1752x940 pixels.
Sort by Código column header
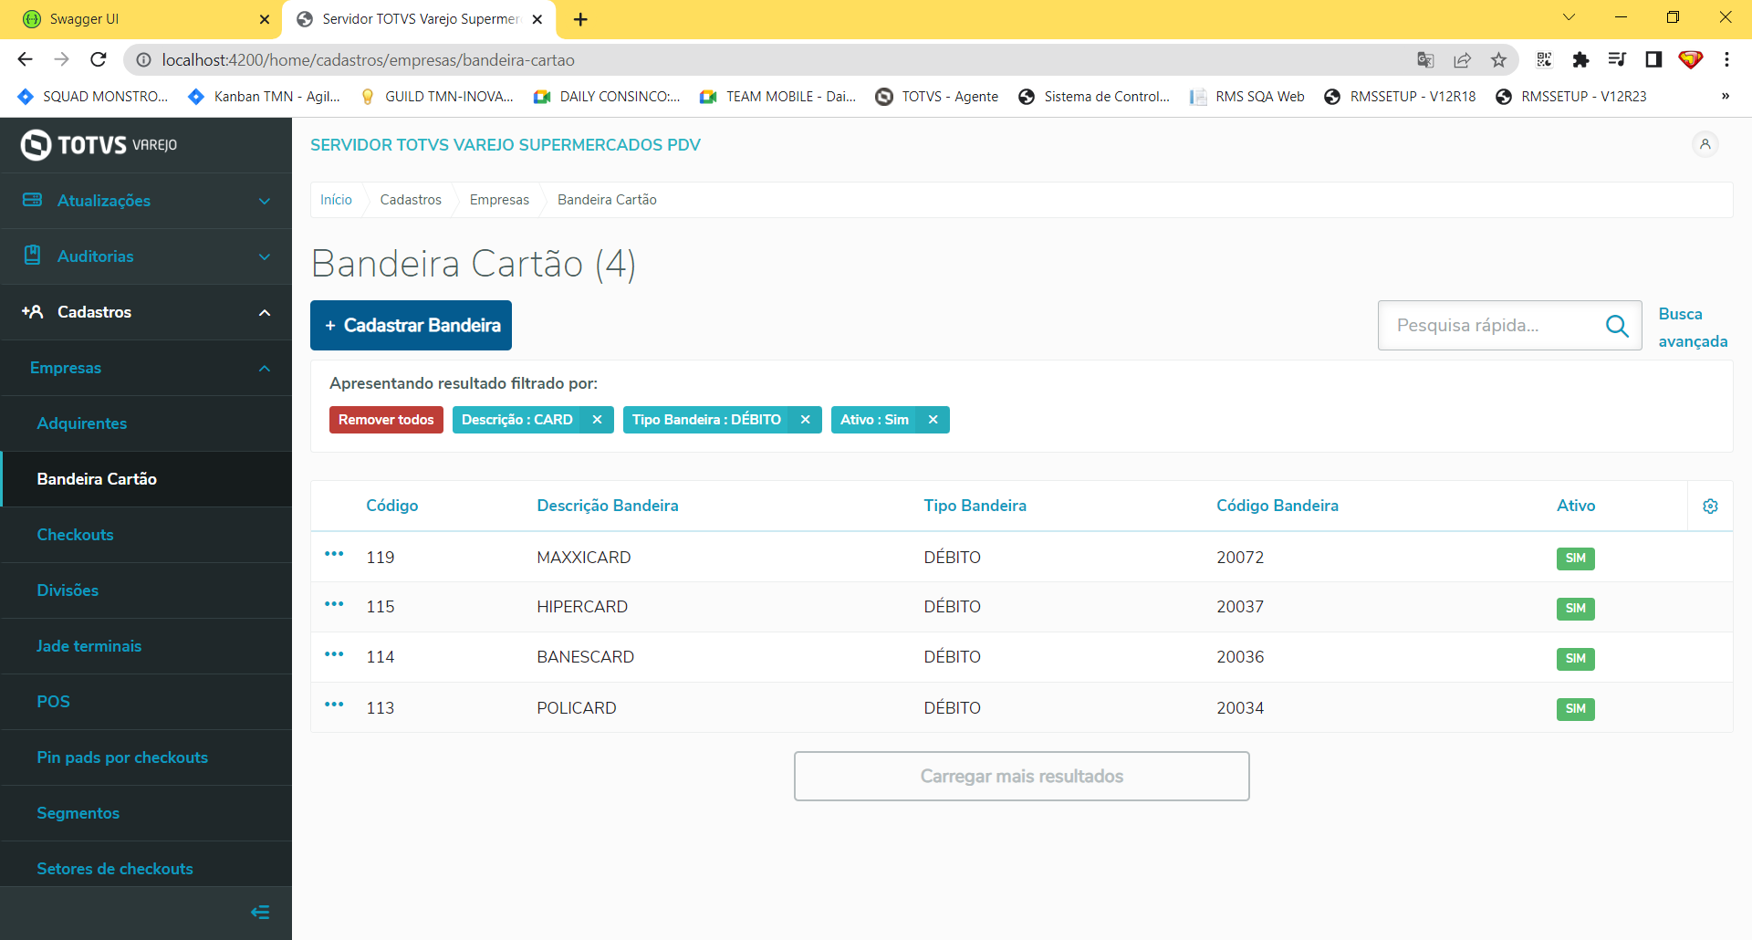[x=392, y=506]
